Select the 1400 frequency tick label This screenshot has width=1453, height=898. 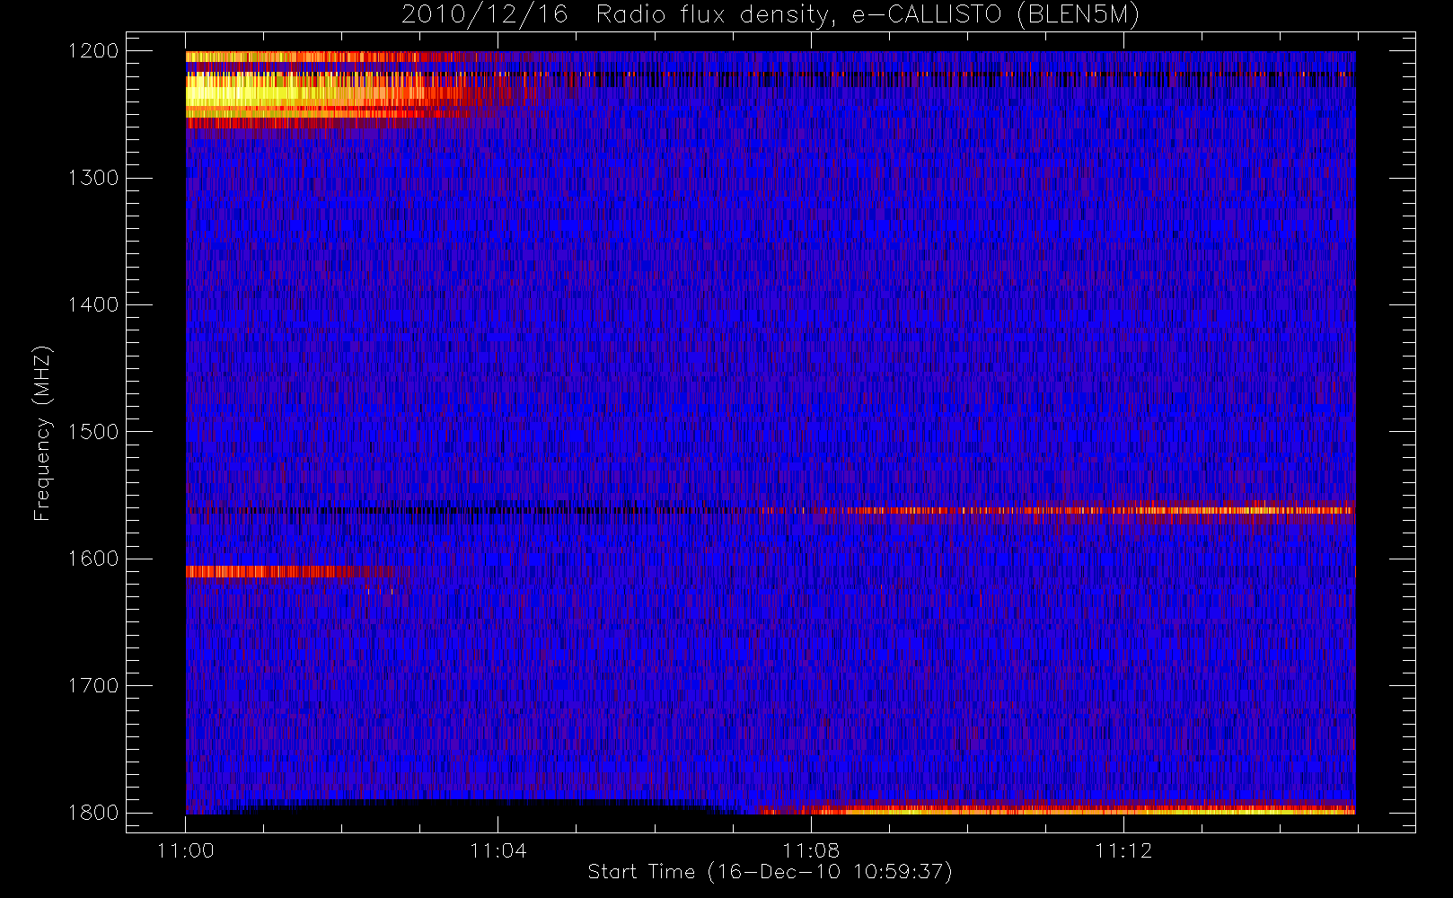(93, 304)
